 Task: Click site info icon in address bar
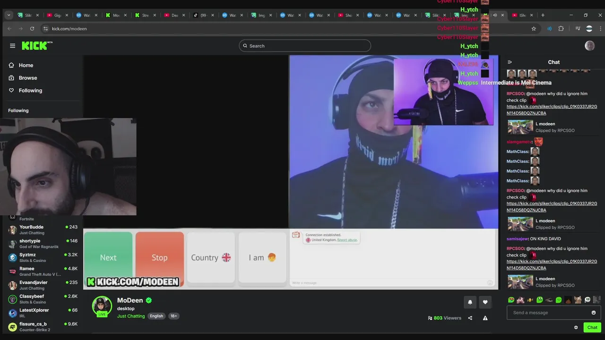point(45,28)
